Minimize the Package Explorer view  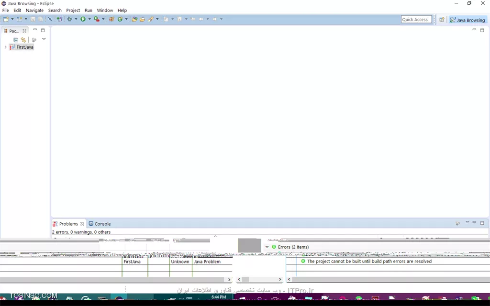point(35,30)
